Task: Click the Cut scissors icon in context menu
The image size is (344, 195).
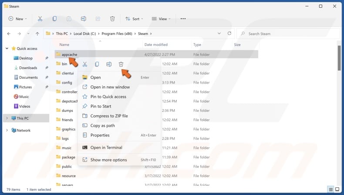Action: click(85, 64)
